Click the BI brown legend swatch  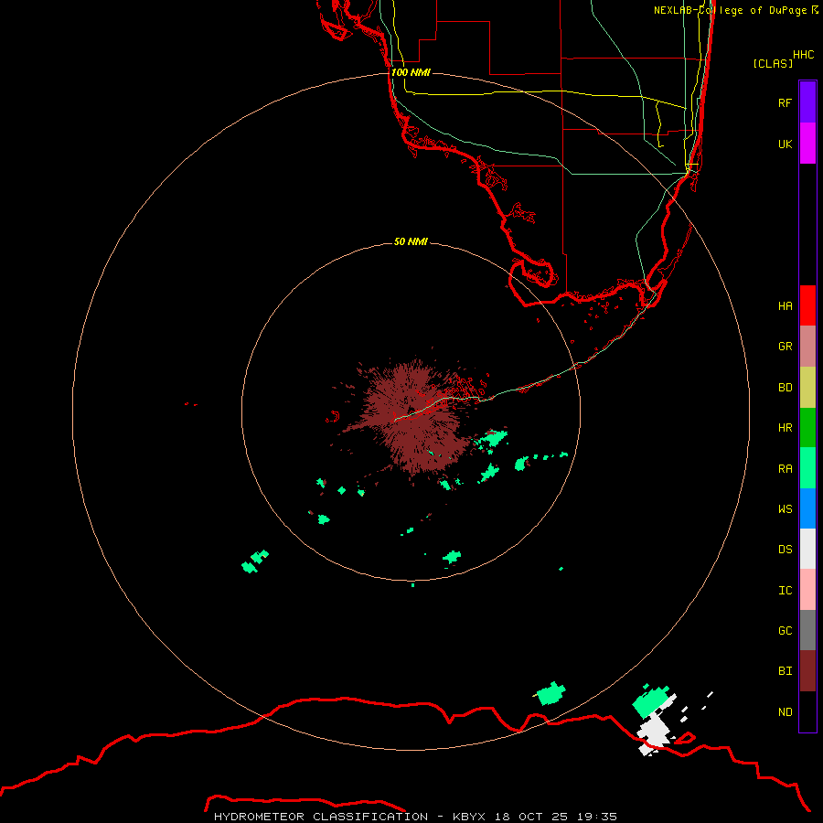coord(807,671)
